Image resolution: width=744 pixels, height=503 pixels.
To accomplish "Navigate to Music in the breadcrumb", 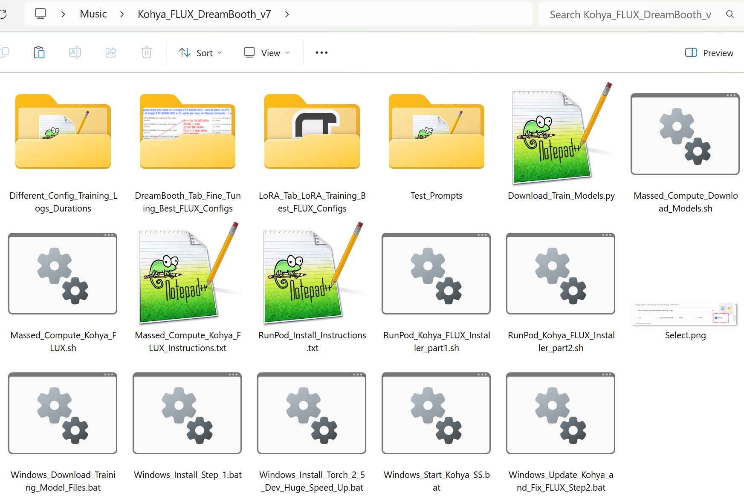I will point(93,14).
